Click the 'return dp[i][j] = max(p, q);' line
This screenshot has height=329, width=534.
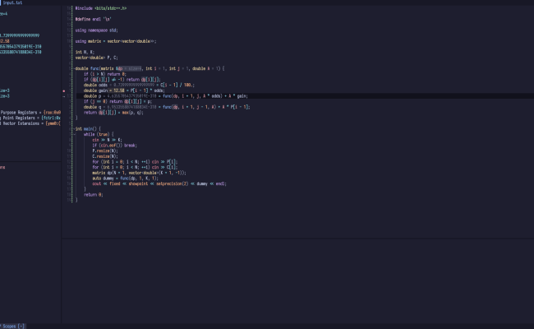[113, 113]
